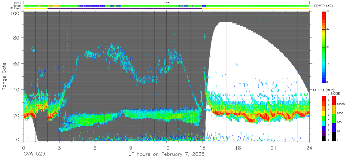
Task: Click the CPID value 157
Action: [x=167, y=3]
